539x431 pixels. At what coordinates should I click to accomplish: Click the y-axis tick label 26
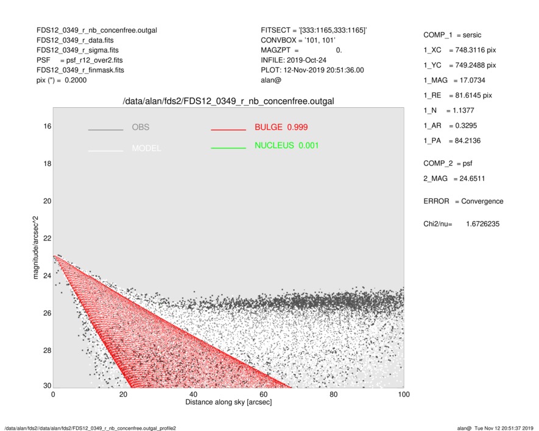47,313
